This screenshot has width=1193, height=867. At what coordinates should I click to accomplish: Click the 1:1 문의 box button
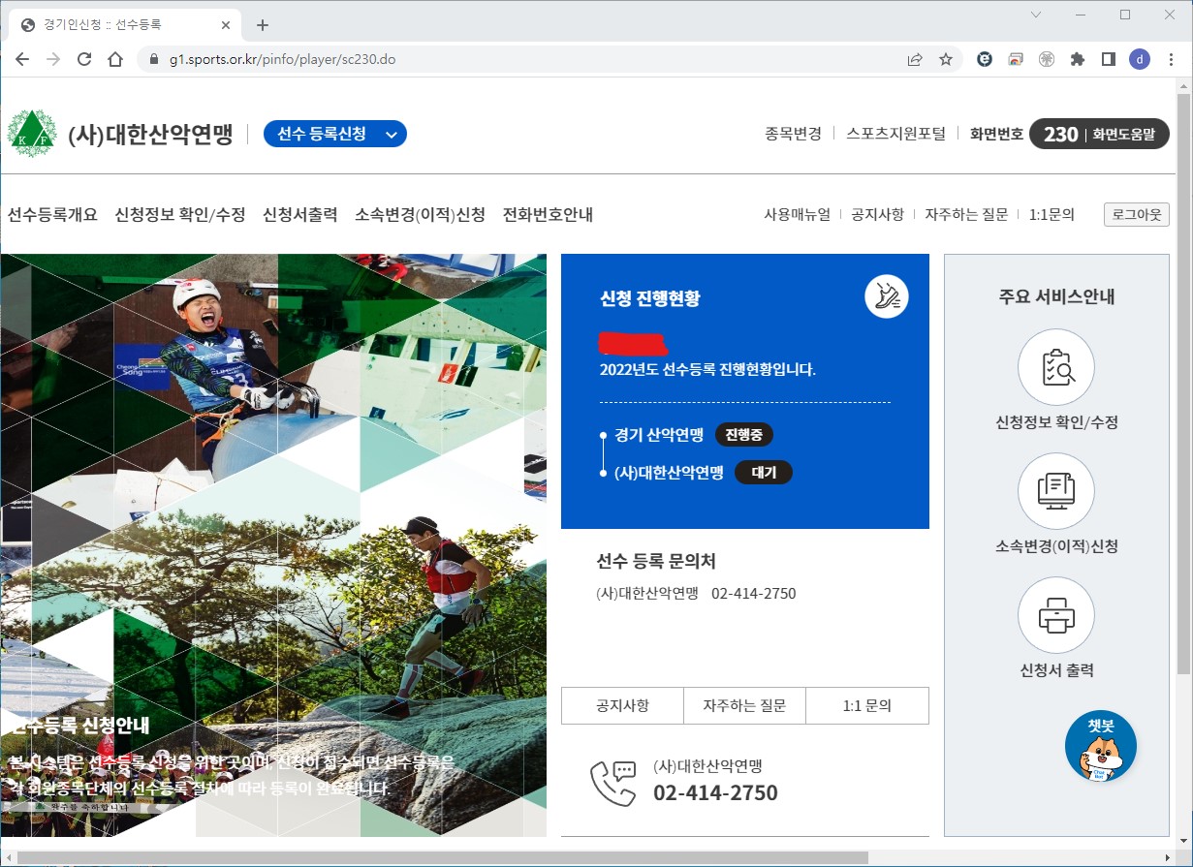(x=867, y=705)
